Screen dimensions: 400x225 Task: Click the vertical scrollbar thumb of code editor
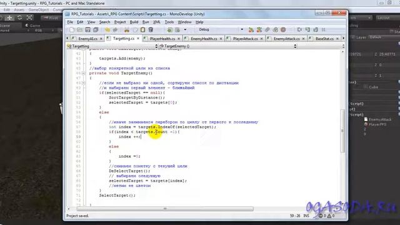coord(342,131)
